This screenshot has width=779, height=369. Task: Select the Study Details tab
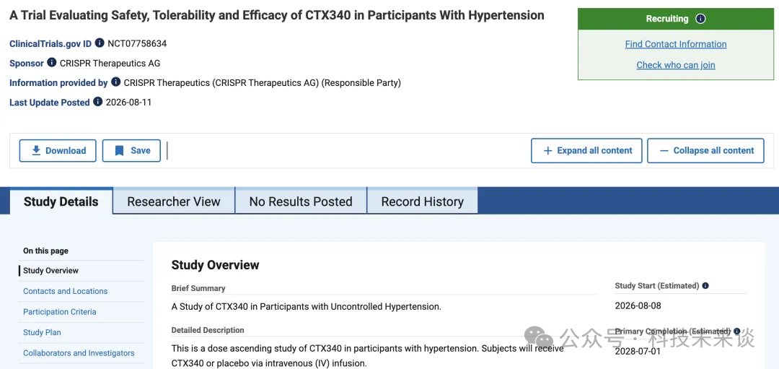(61, 201)
